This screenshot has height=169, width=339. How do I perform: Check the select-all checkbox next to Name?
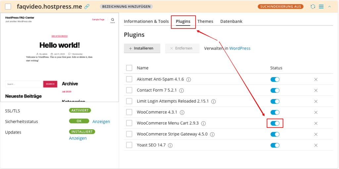129,68
